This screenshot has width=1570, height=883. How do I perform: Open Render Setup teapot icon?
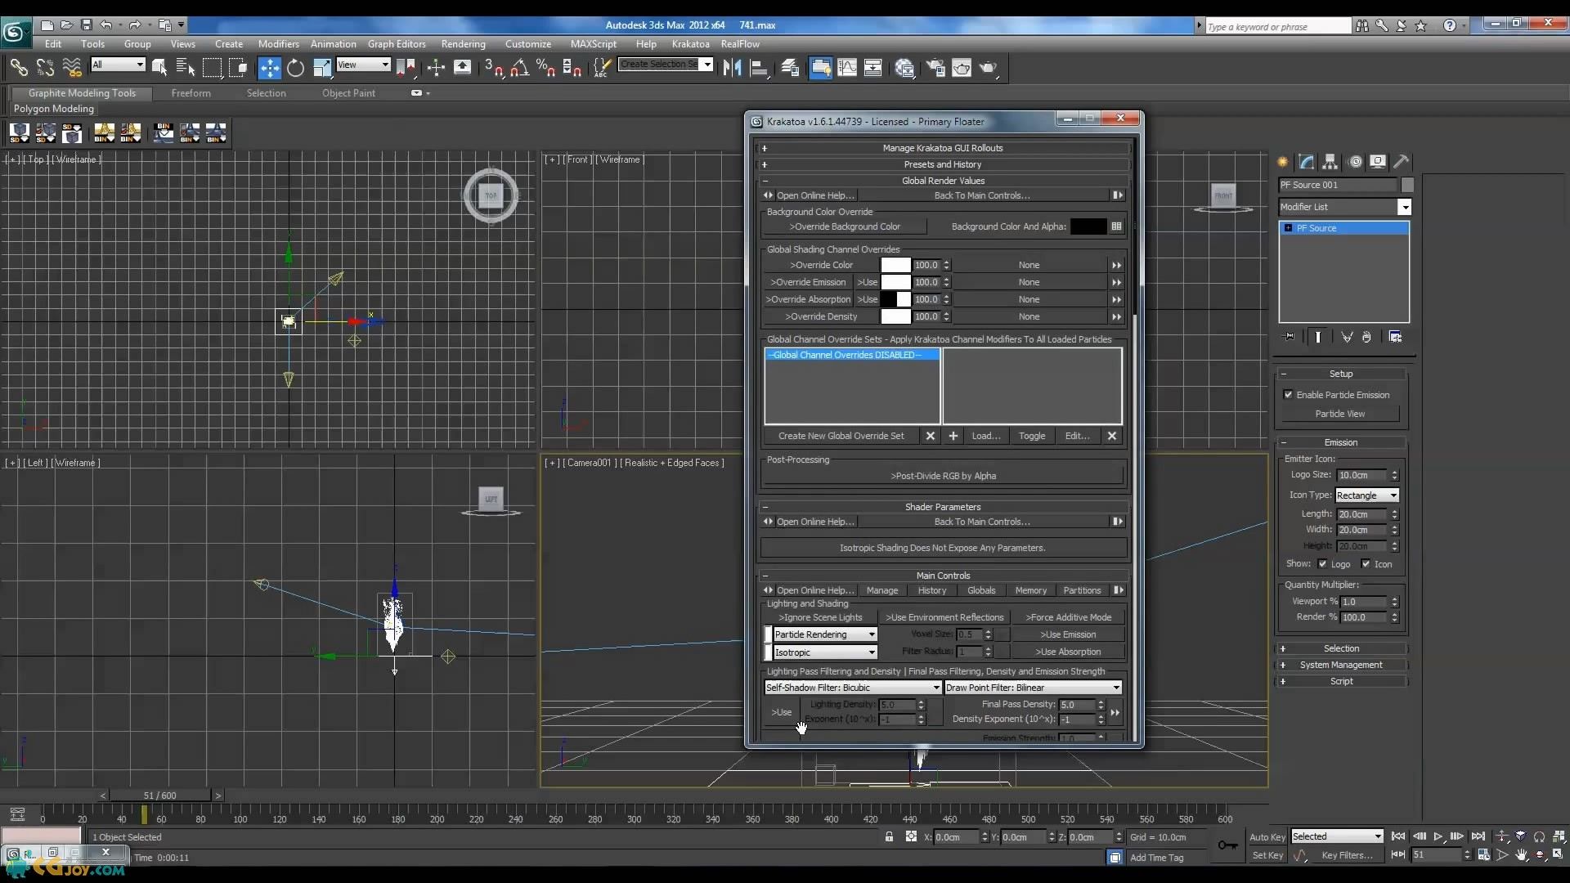[x=935, y=68]
